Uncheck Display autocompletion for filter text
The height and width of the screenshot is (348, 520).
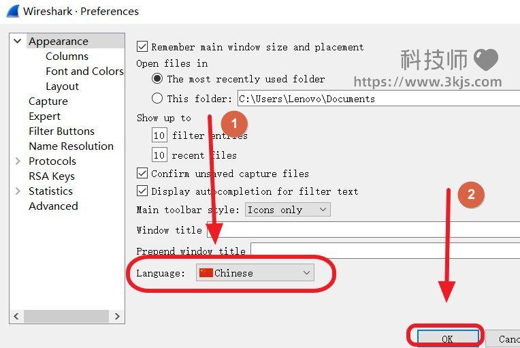point(142,191)
